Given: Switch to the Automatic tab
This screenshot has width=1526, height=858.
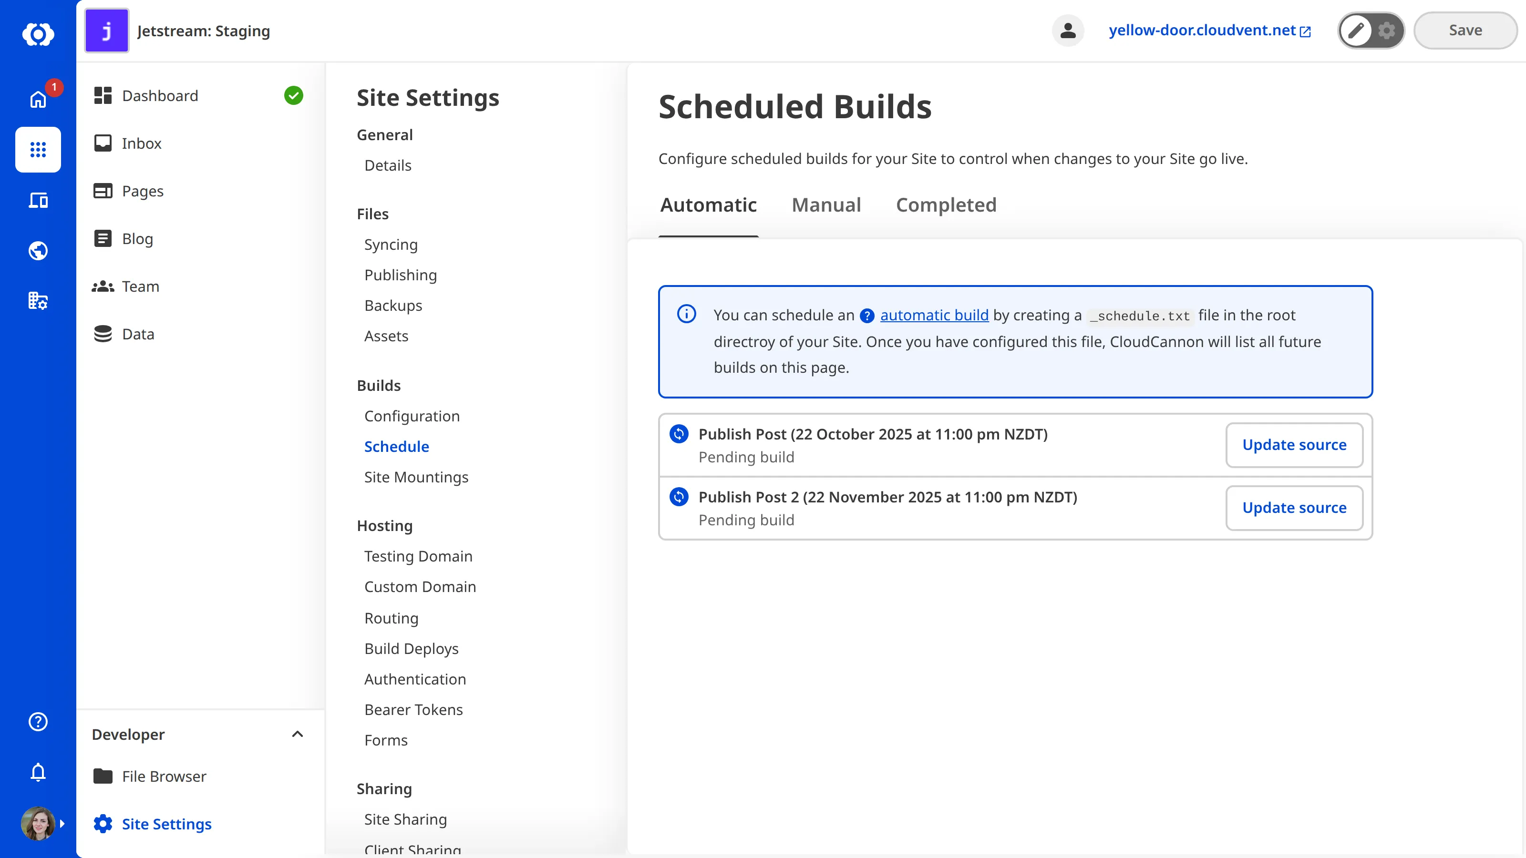Looking at the screenshot, I should (x=709, y=205).
